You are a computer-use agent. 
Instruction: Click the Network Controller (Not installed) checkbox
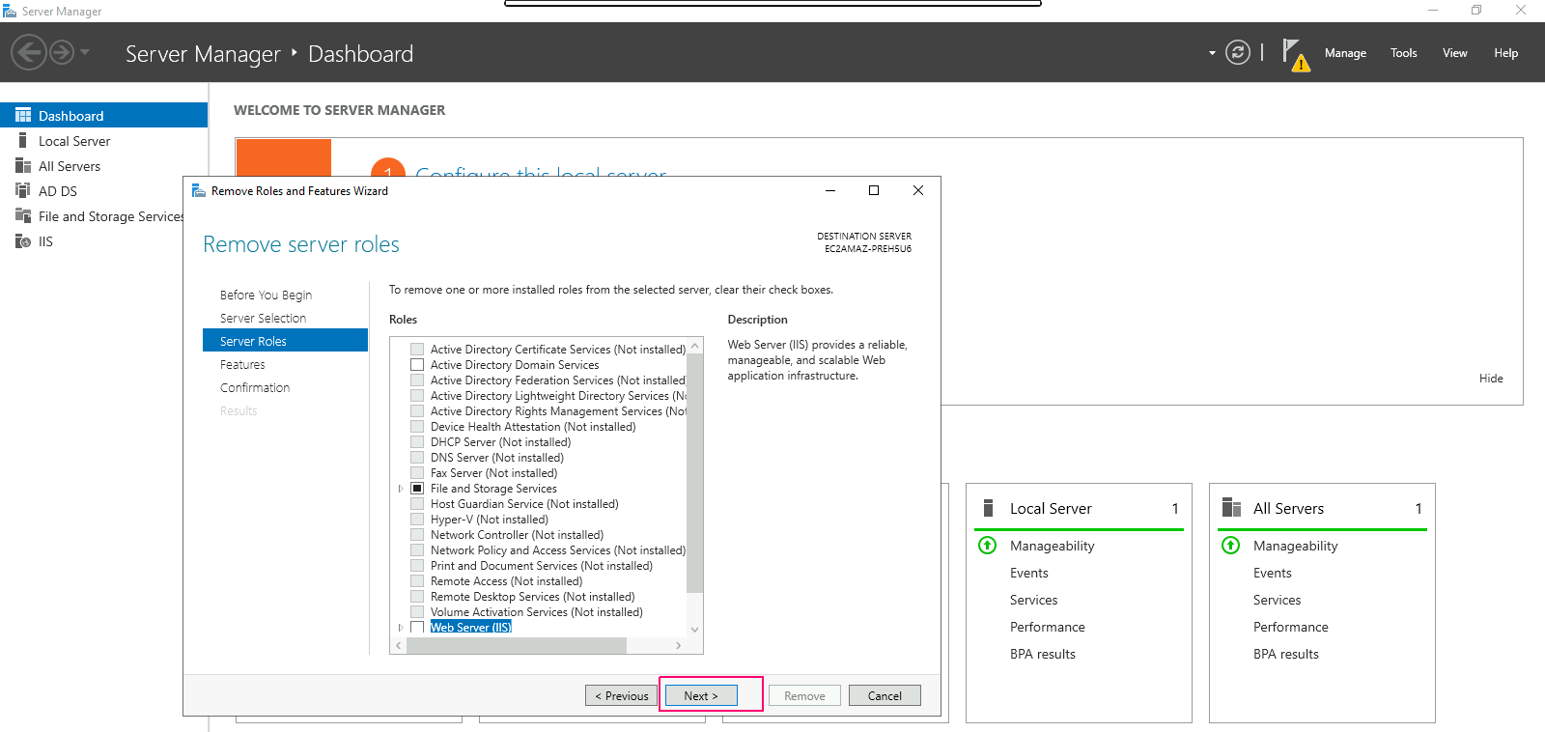tap(417, 535)
